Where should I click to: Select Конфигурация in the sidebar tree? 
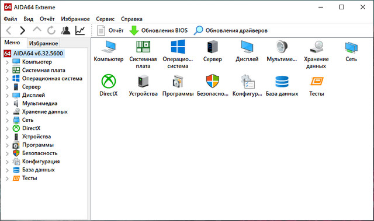point(41,162)
